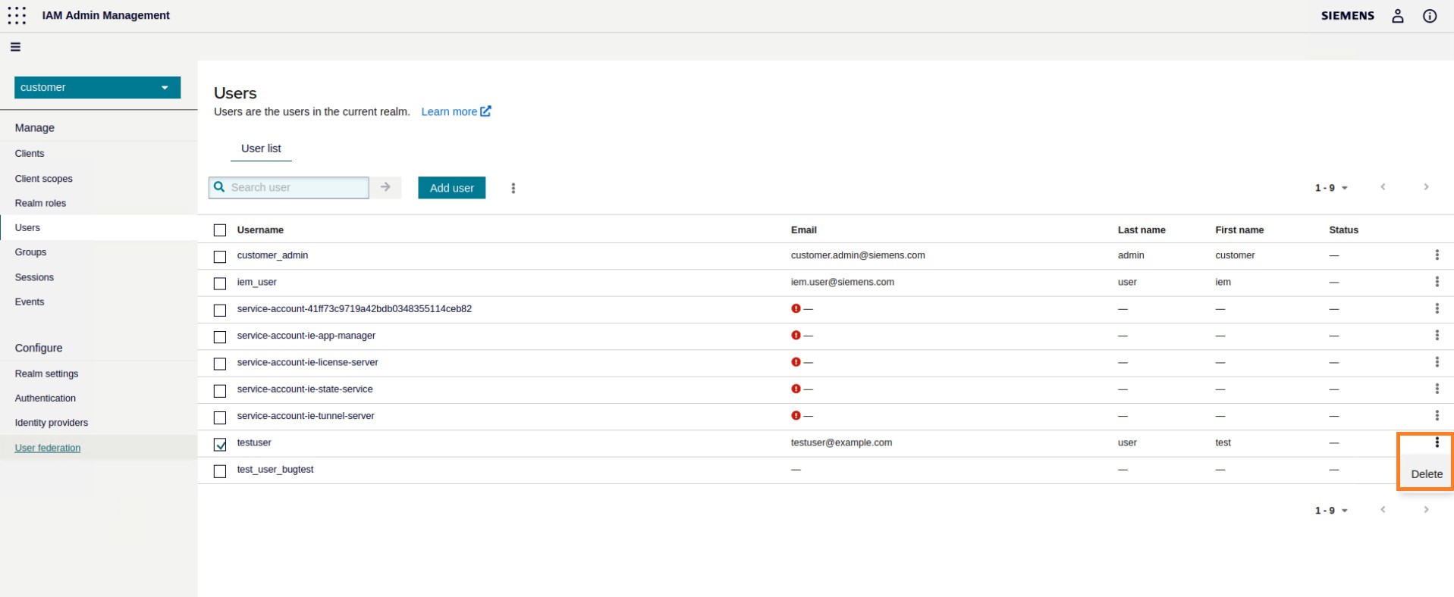This screenshot has height=597, width=1454.
Task: Open more options next to Add user
Action: coord(513,188)
